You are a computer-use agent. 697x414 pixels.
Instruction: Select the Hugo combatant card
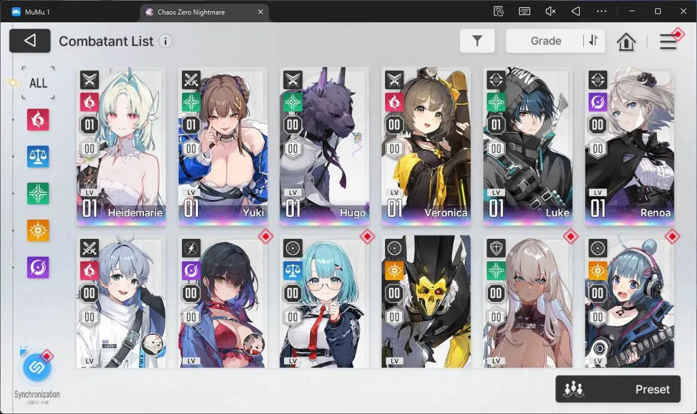coord(324,146)
